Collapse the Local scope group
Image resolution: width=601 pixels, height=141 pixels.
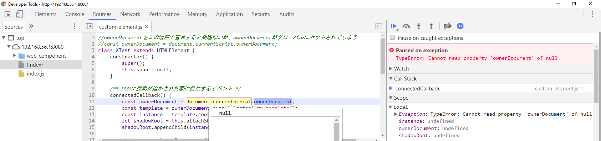[390, 107]
